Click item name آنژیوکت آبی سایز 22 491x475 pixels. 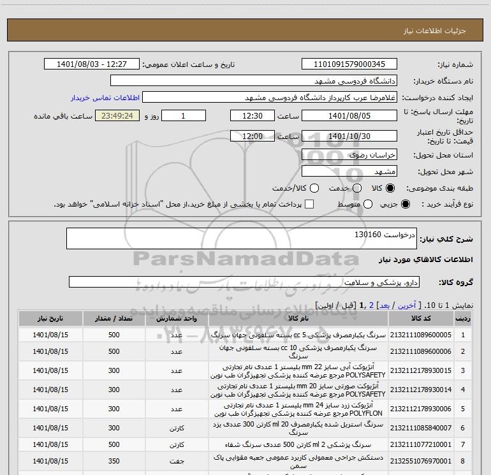coord(298,370)
